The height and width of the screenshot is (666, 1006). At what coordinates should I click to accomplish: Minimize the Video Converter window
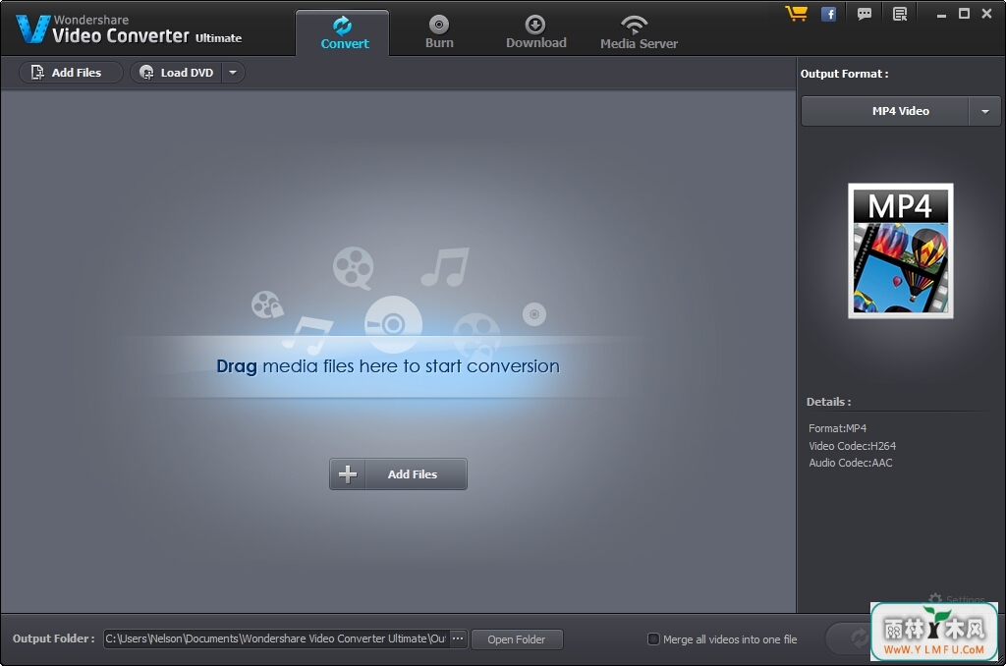(x=941, y=14)
